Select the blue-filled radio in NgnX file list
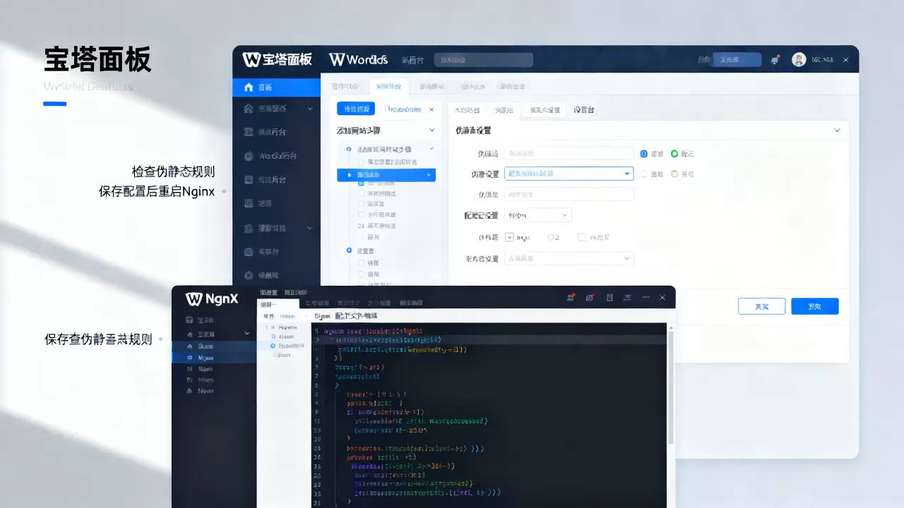The width and height of the screenshot is (904, 508). [x=273, y=346]
